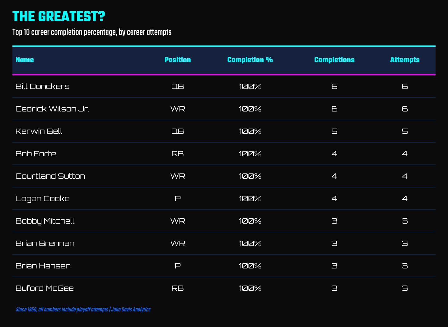Select the Kerwin Bell row name
Screen dimensions: 448x327
click(x=39, y=131)
